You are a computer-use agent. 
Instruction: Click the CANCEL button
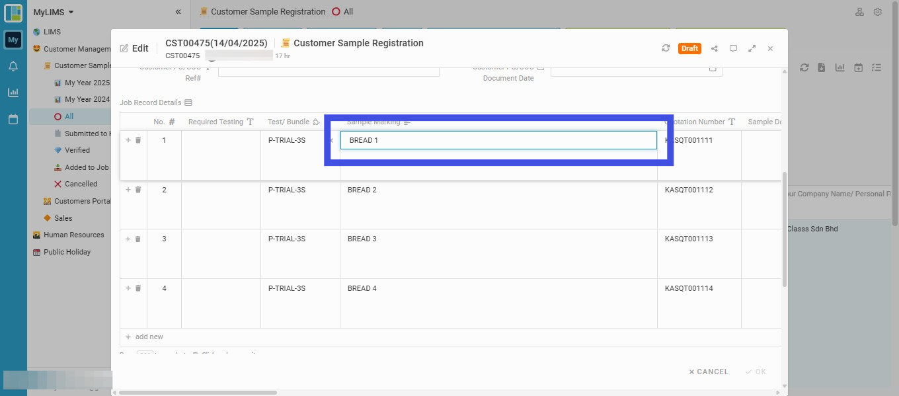click(709, 372)
